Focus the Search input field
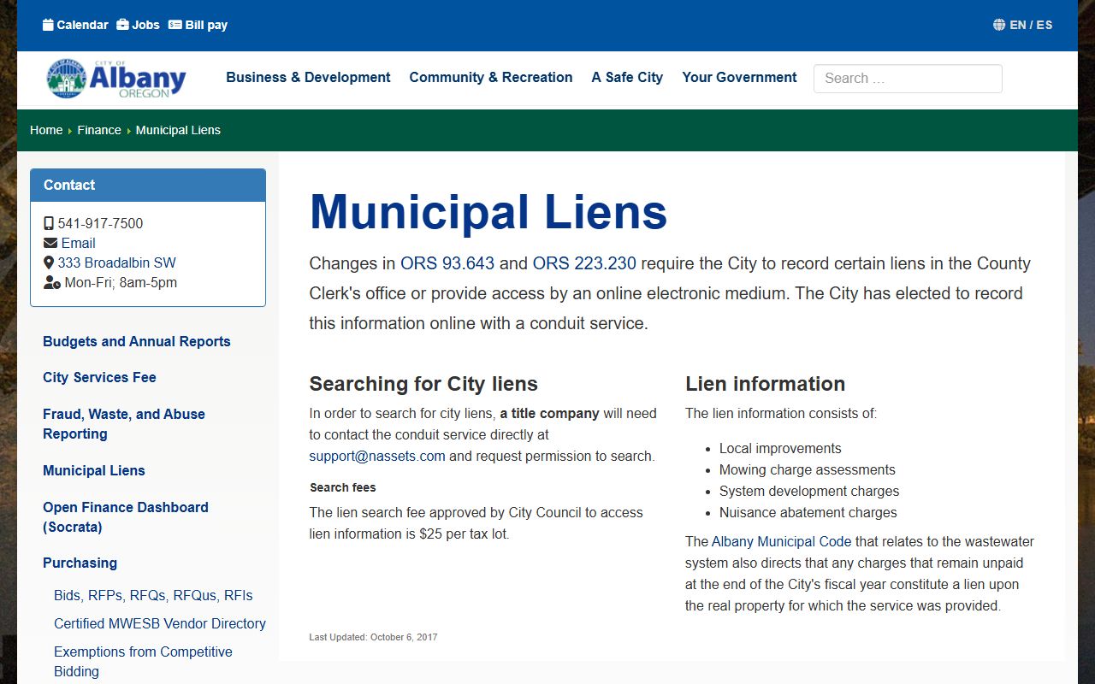 [908, 78]
